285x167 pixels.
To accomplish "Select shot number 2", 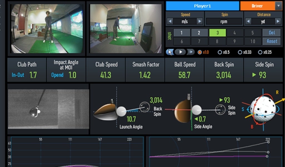I will (x=199, y=33).
